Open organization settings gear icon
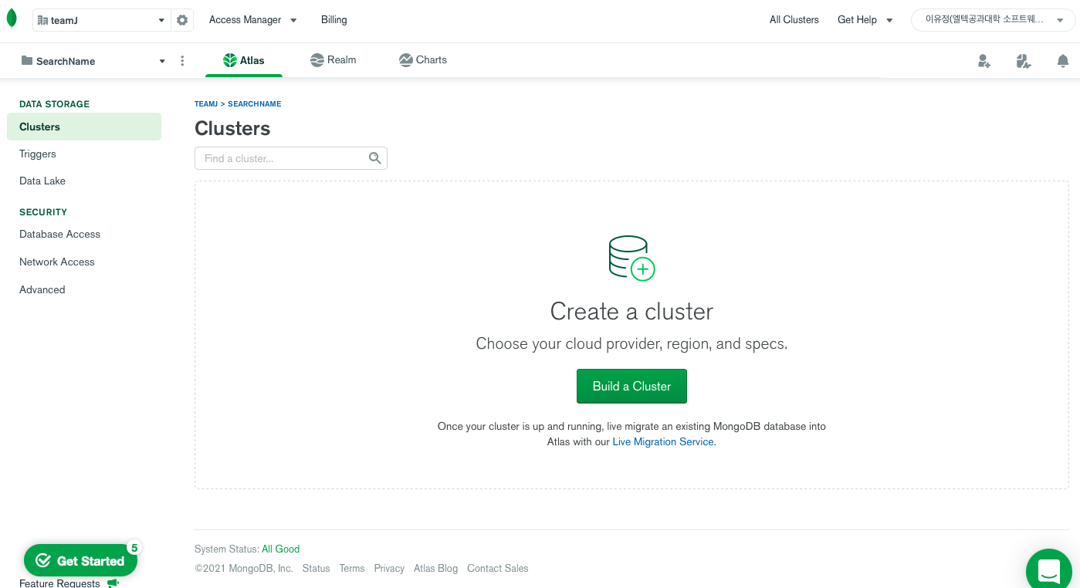Screen dimensions: 1080x588 click(182, 20)
